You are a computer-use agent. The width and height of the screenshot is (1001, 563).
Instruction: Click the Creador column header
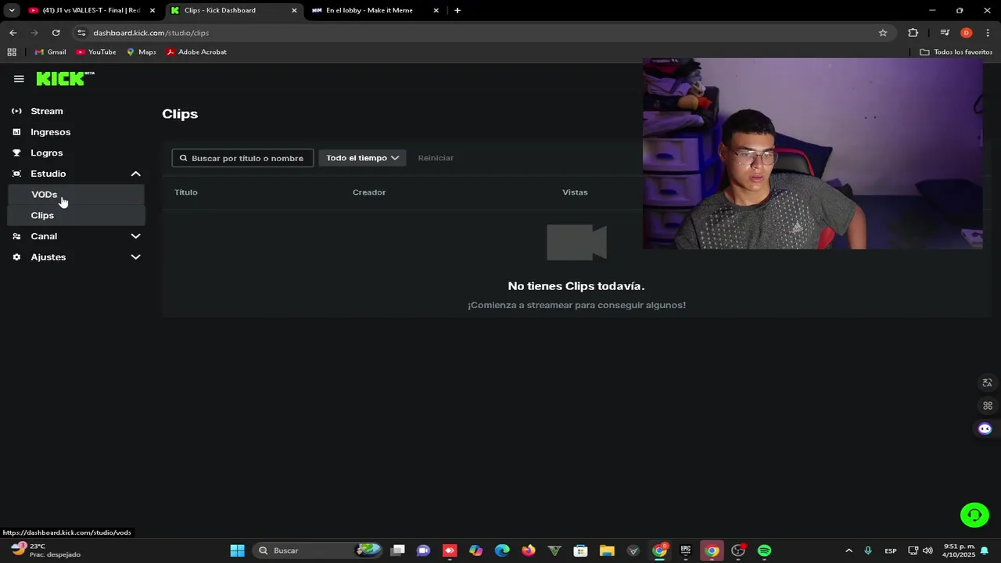369,192
